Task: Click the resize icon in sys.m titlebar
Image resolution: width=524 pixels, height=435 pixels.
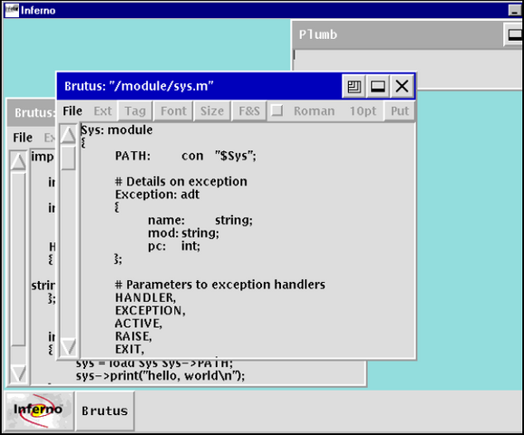Action: tap(354, 86)
